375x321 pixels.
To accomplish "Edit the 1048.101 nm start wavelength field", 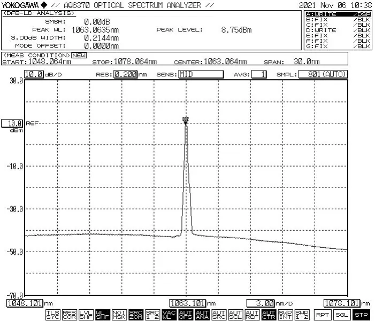I will 25,303.
